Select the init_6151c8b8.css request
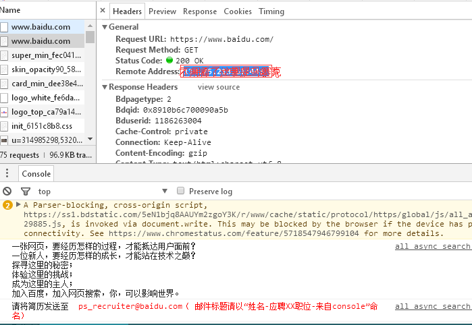Screen dimensions: 472x325 point(42,126)
